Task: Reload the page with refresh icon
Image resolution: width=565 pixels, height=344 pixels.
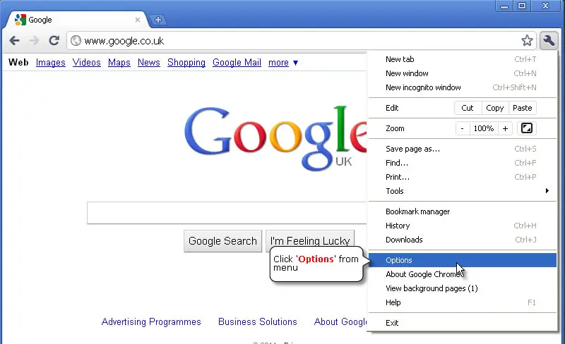Action: point(54,40)
